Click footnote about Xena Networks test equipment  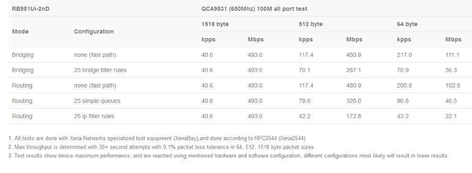point(157,138)
